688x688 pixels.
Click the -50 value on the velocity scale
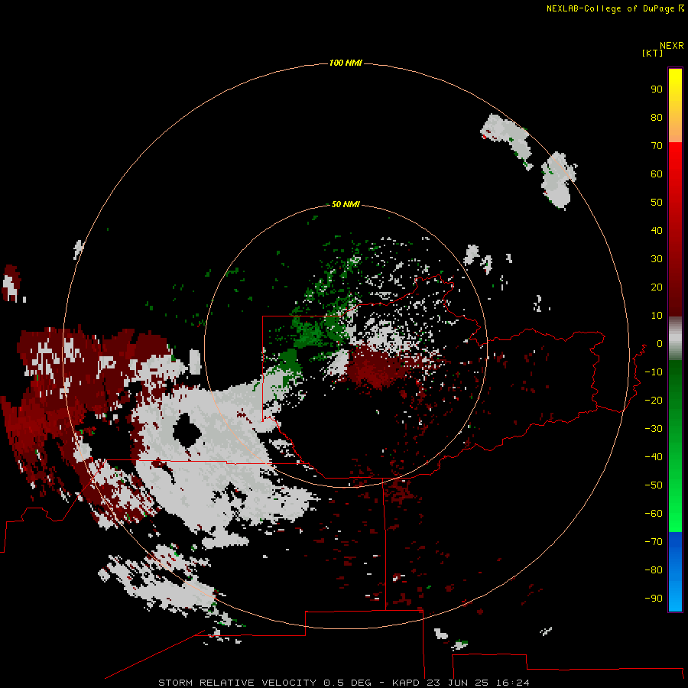[654, 485]
